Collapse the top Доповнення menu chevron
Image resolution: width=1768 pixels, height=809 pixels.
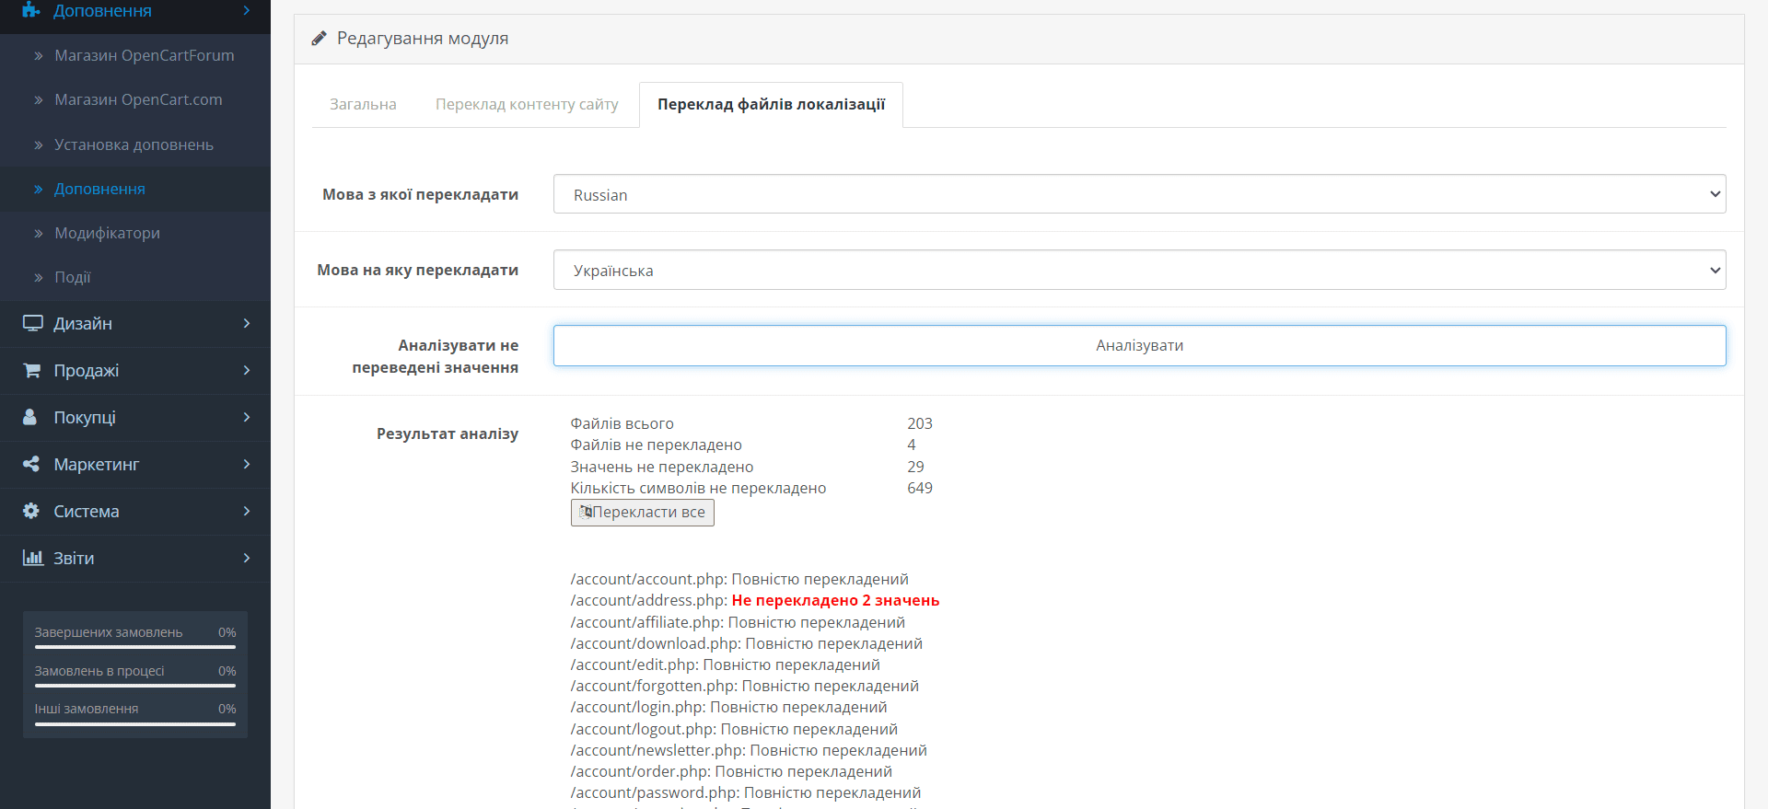click(247, 10)
